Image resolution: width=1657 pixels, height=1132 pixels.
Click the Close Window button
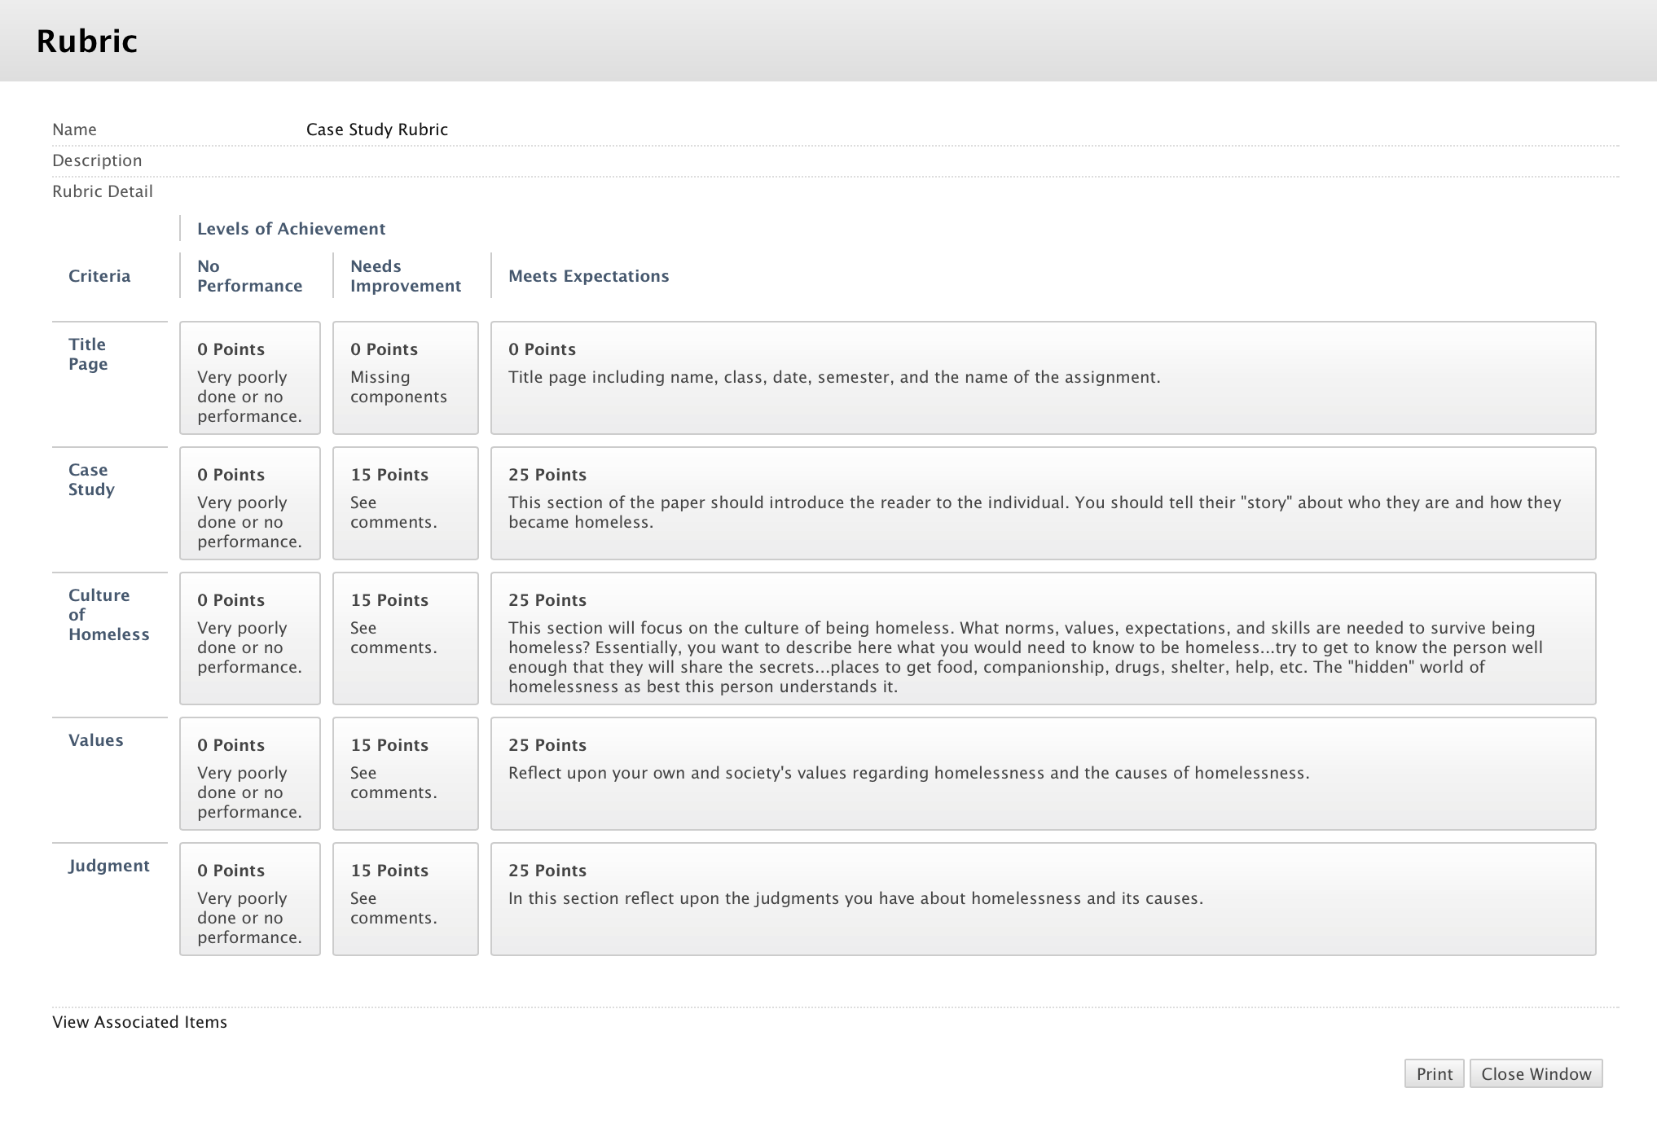pyautogui.click(x=1536, y=1073)
